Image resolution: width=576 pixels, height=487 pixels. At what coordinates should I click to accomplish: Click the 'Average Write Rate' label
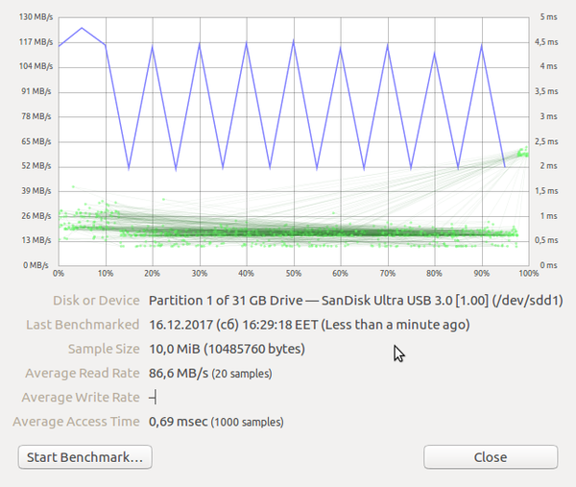81,398
